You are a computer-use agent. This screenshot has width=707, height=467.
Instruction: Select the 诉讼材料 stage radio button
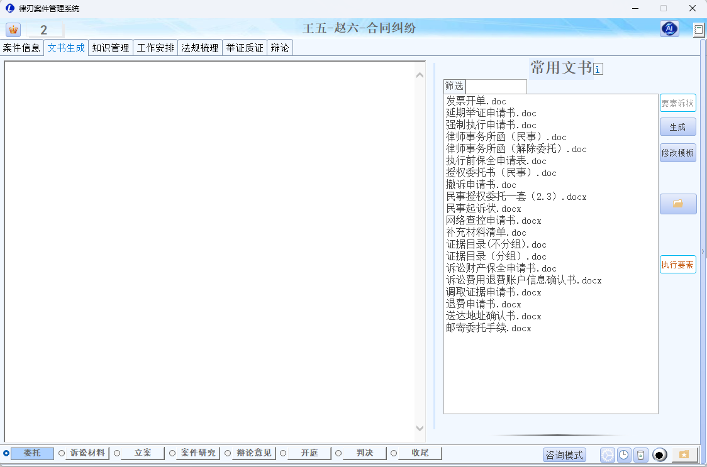tap(62, 453)
